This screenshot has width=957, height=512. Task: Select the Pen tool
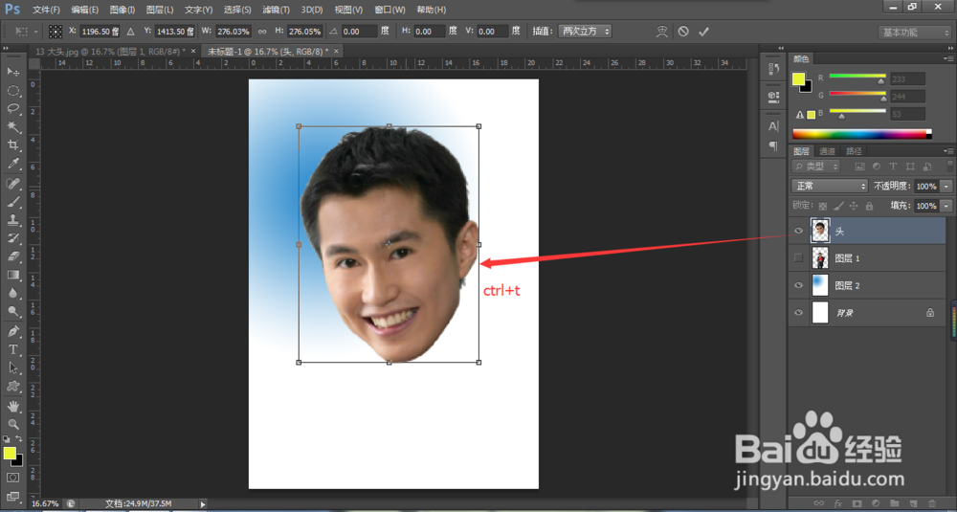tap(12, 331)
